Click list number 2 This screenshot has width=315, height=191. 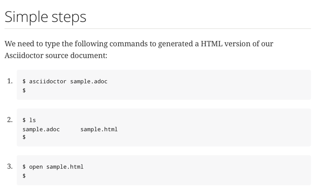pyautogui.click(x=10, y=119)
